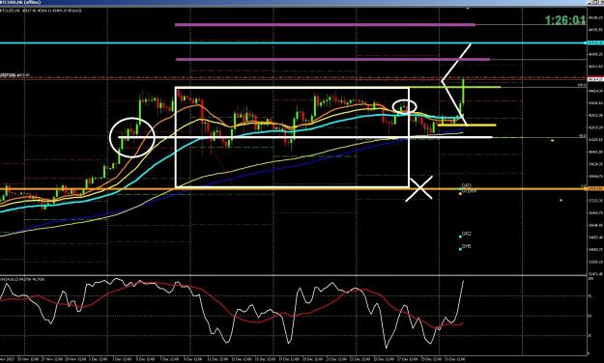The image size is (604, 363).
Task: Click the tall green last candlestick
Action: 464,92
